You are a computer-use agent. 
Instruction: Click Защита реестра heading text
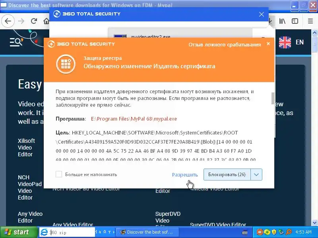[x=103, y=58]
